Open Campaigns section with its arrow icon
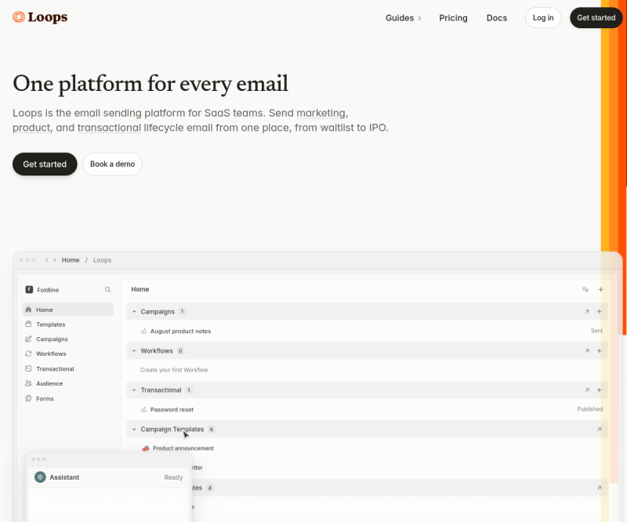The height and width of the screenshot is (522, 627). (x=587, y=312)
